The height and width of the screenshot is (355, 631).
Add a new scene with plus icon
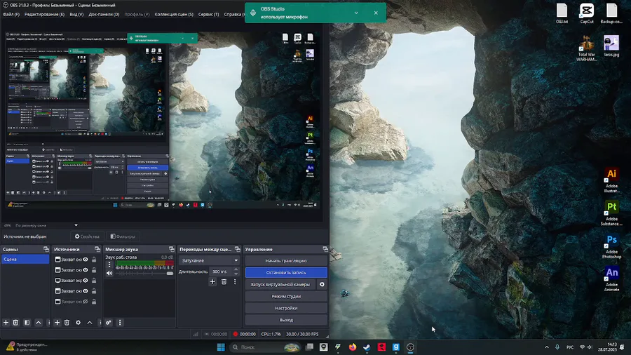(x=6, y=323)
